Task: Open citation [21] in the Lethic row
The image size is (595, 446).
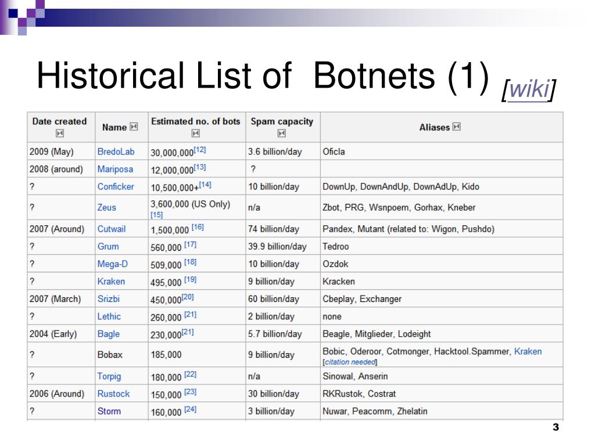Action: coord(191,314)
